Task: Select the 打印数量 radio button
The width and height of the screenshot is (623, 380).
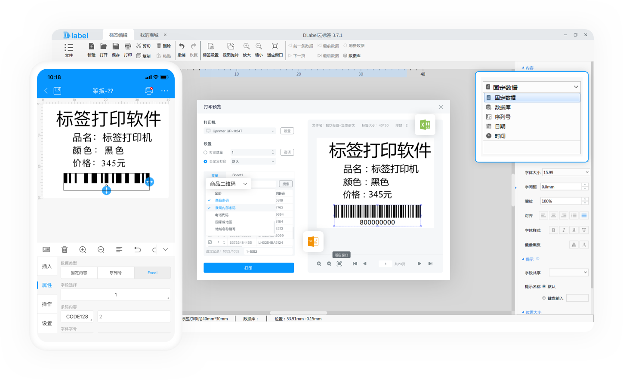Action: 205,153
